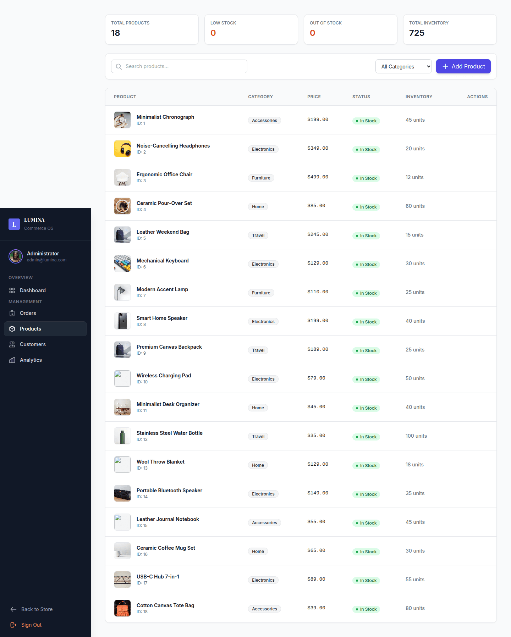Click the Products box icon
511x637 pixels.
pyautogui.click(x=12, y=329)
